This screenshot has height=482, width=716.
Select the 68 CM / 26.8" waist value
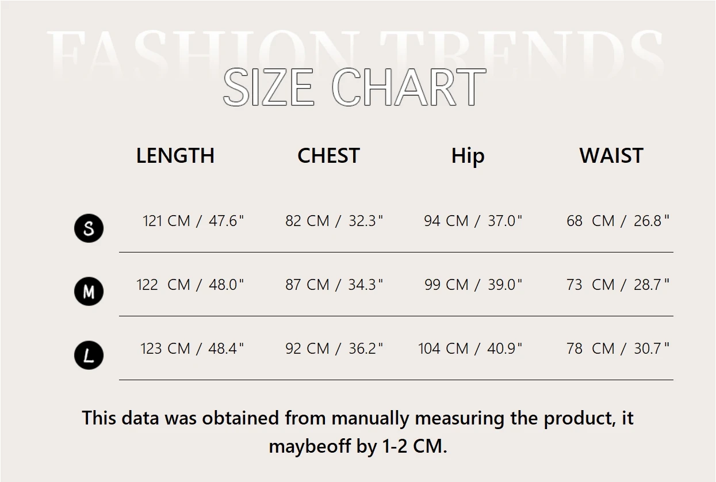tap(618, 221)
